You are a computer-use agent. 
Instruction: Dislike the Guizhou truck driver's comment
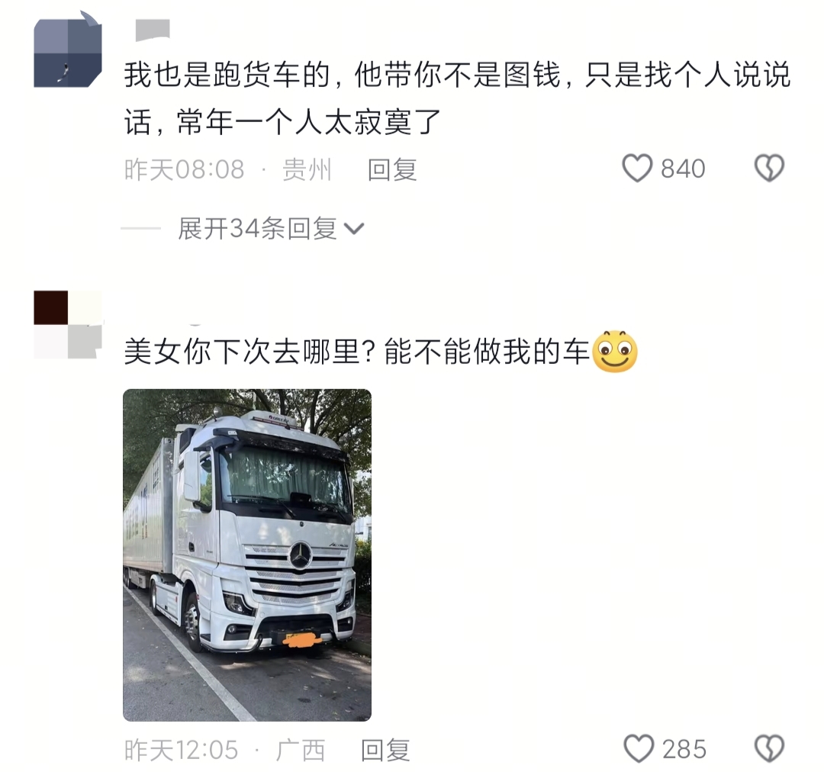tap(769, 168)
